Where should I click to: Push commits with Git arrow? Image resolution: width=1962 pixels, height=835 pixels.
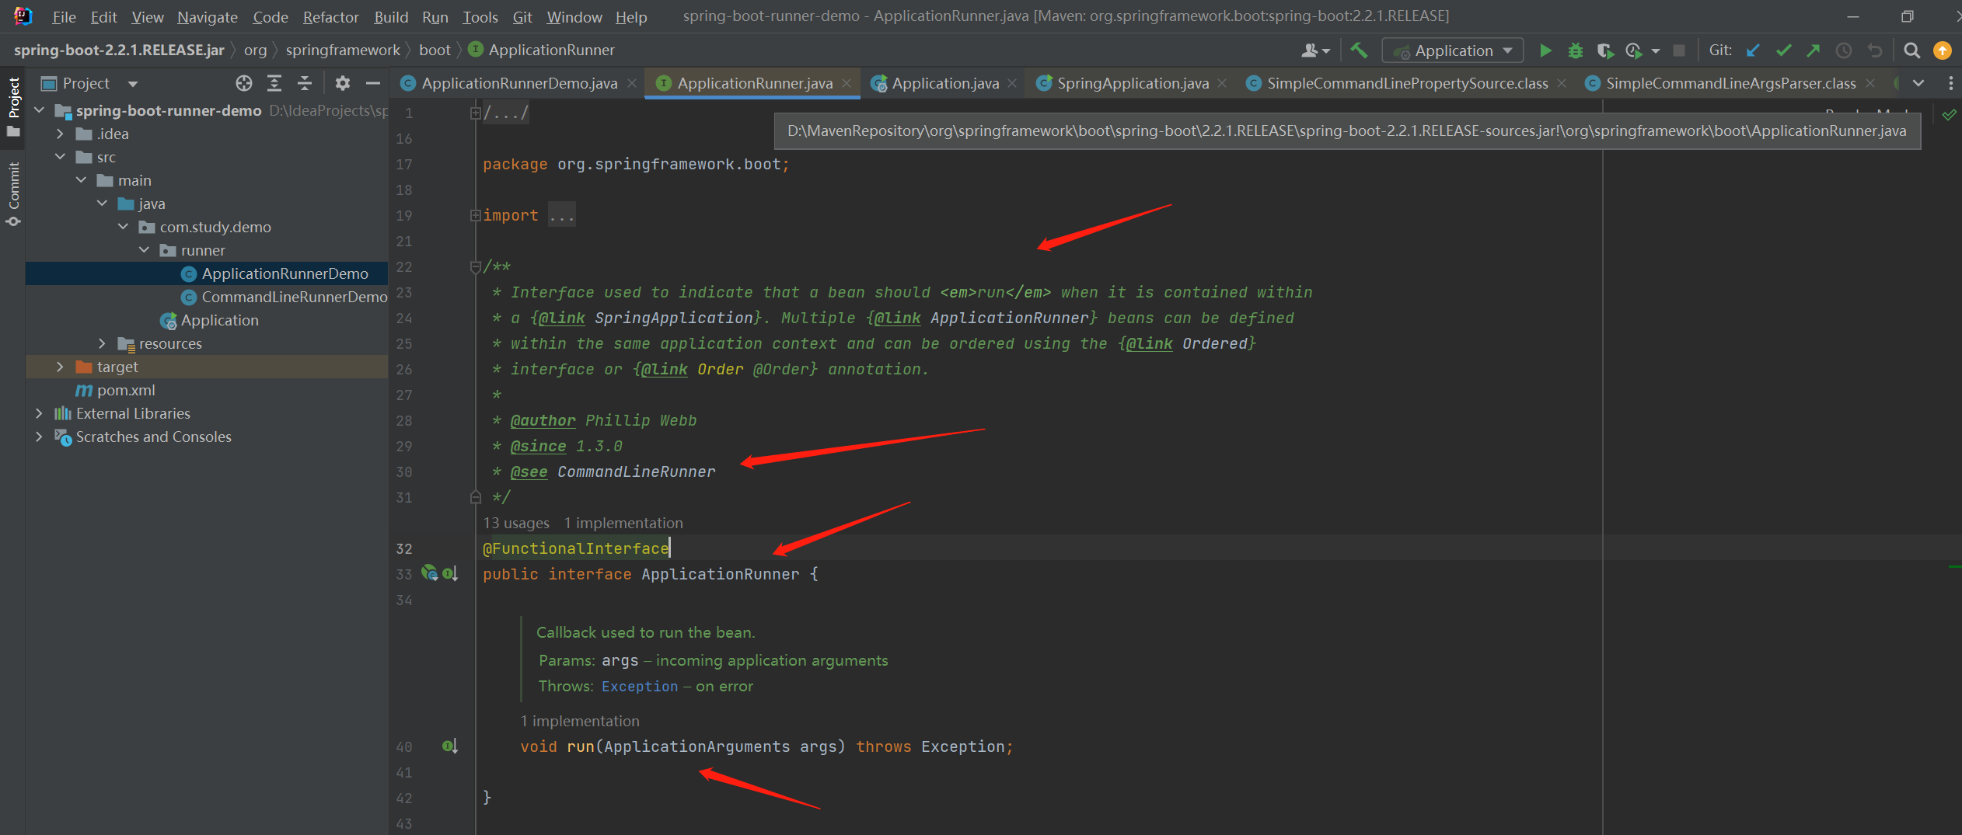click(x=1813, y=50)
